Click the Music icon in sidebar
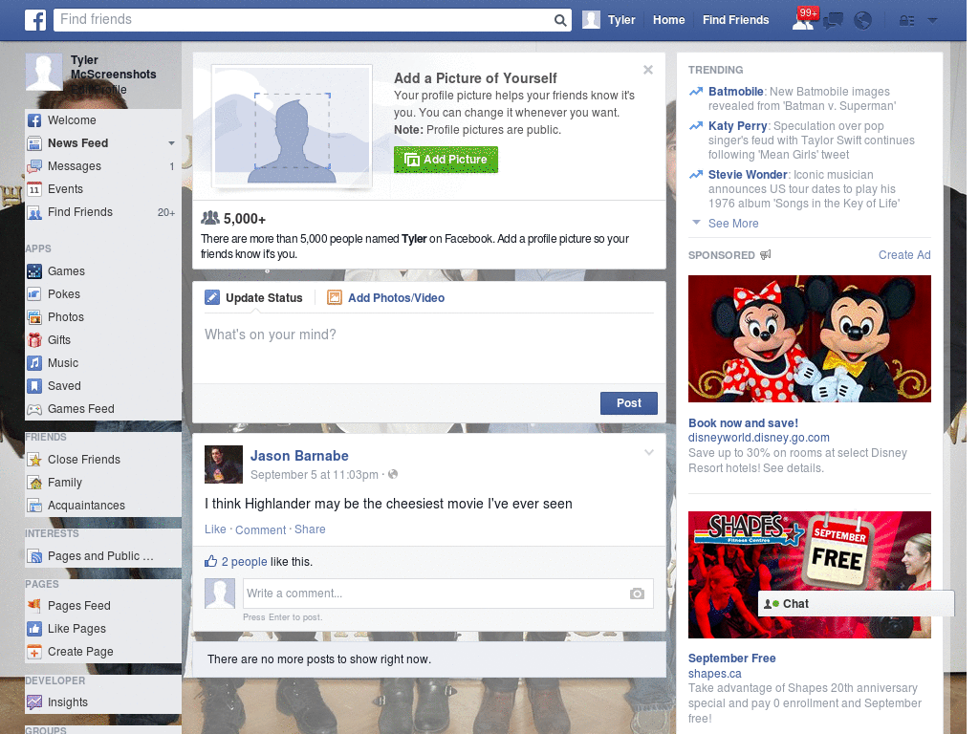The height and width of the screenshot is (734, 979). tap(34, 363)
